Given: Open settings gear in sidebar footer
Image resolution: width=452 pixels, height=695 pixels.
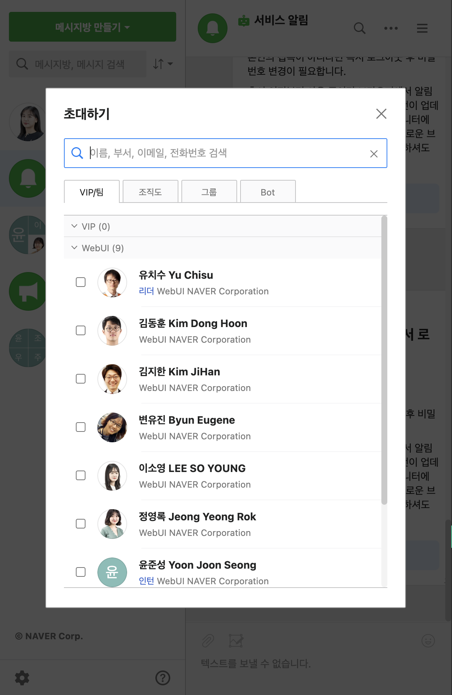Looking at the screenshot, I should click(22, 678).
